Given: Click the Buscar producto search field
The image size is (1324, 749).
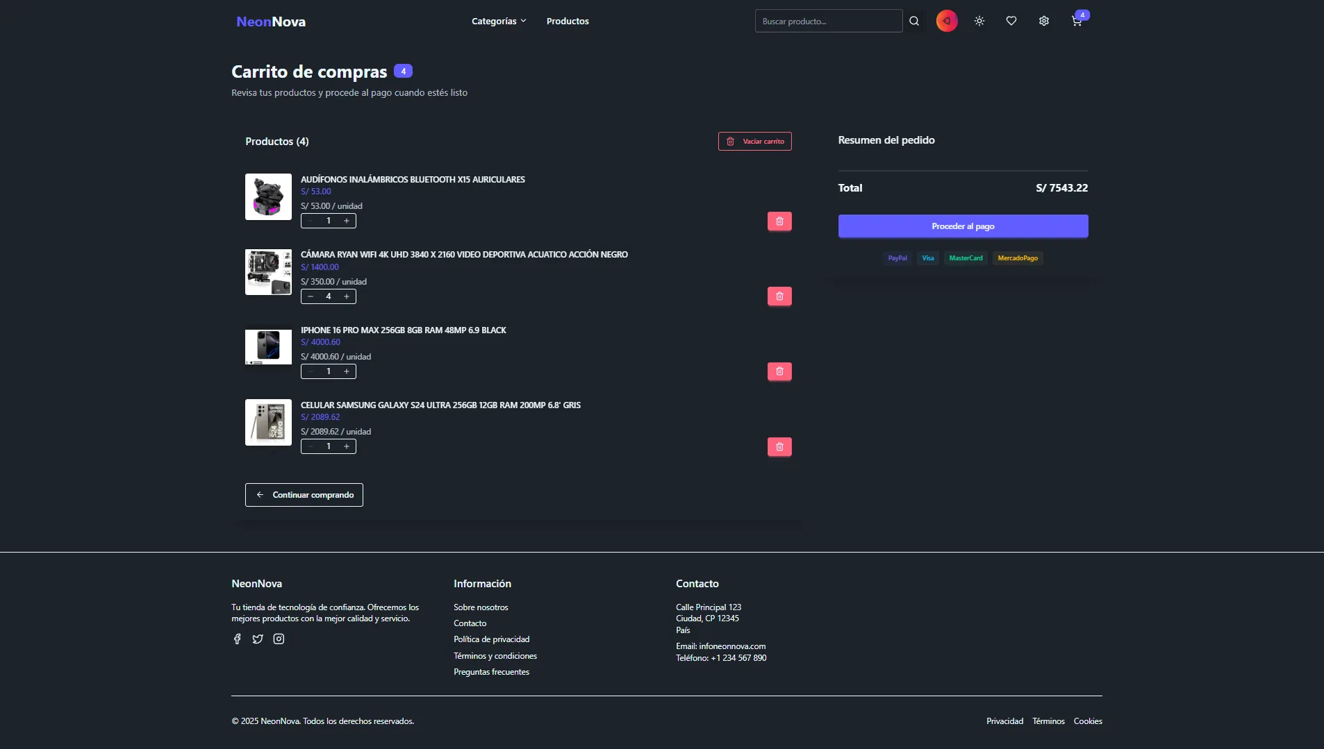Looking at the screenshot, I should pyautogui.click(x=828, y=21).
